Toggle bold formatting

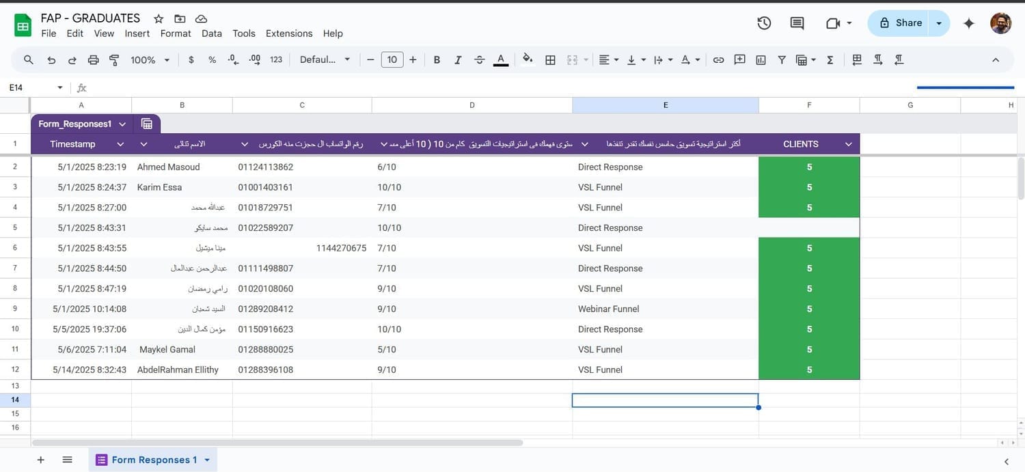(x=437, y=60)
